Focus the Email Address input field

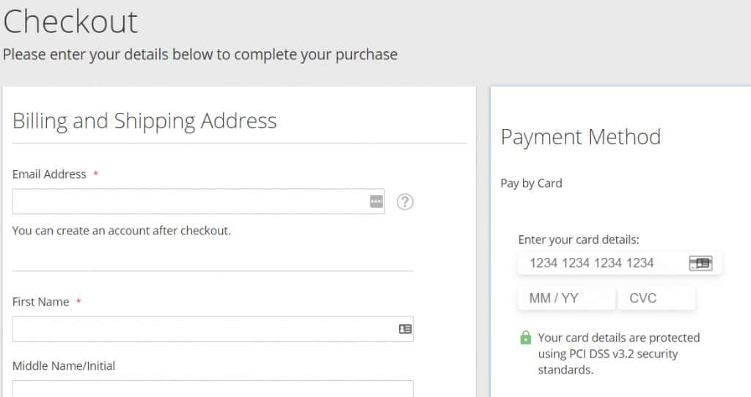(x=198, y=201)
